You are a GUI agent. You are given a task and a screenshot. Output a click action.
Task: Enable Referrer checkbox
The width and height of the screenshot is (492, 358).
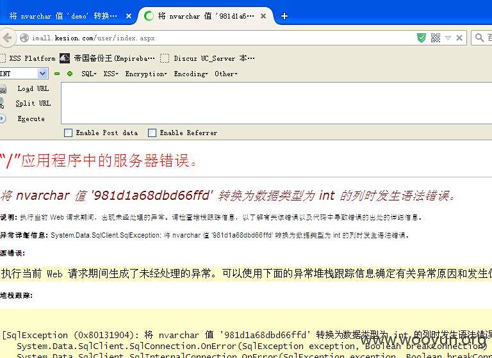(152, 133)
